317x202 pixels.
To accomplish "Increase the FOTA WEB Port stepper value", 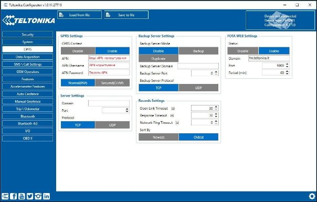I will tap(287, 65).
